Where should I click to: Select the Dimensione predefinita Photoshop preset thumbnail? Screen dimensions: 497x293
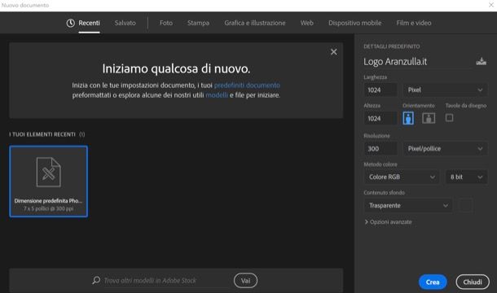click(49, 181)
